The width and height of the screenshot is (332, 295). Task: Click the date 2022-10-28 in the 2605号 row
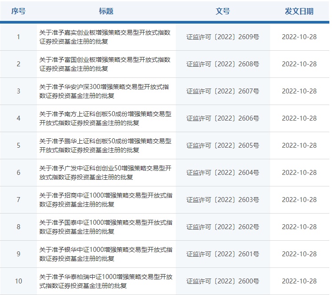coord(299,145)
